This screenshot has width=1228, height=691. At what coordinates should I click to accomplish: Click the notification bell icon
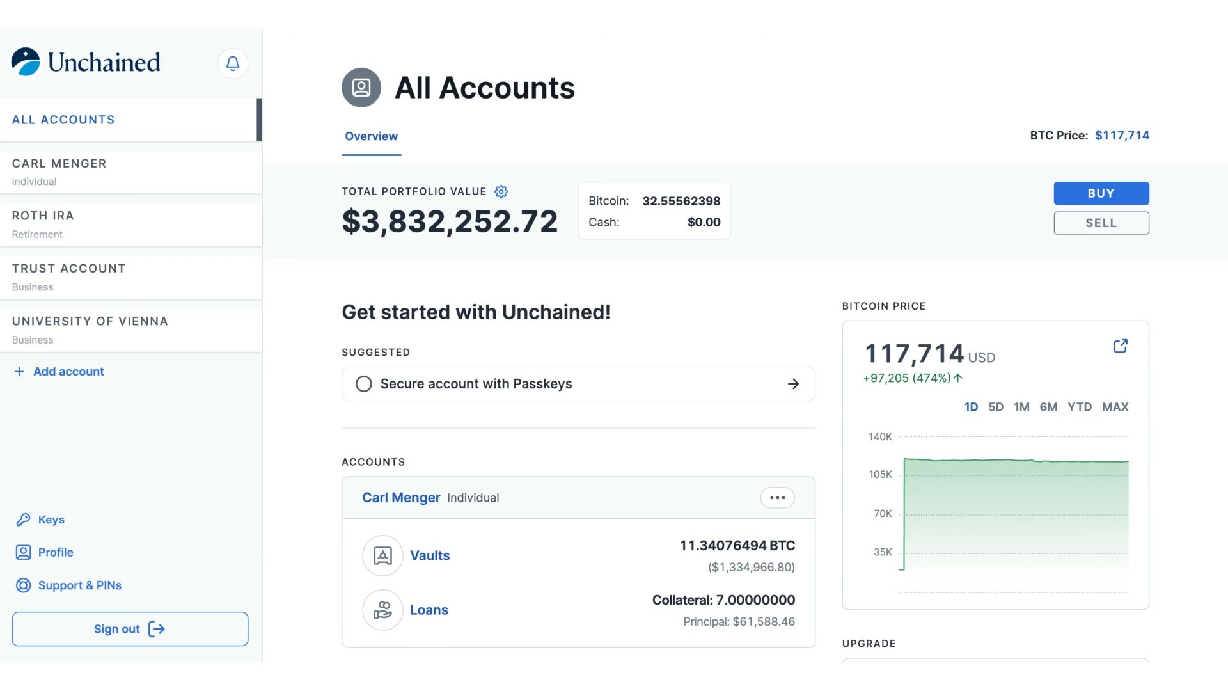pyautogui.click(x=233, y=63)
